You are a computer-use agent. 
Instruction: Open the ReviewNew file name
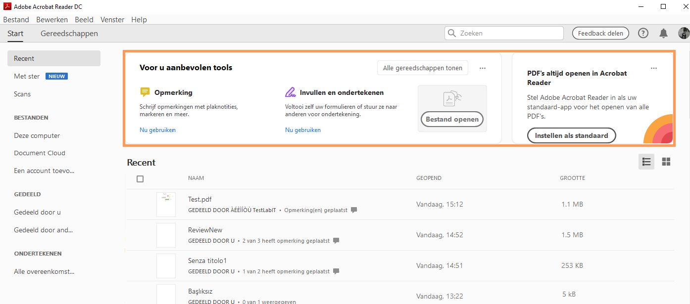pyautogui.click(x=205, y=230)
